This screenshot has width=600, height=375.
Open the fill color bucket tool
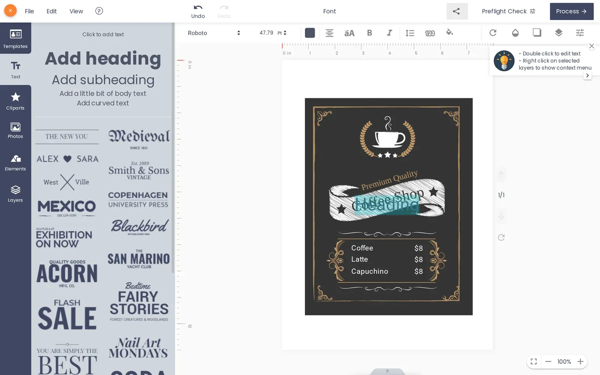449,32
